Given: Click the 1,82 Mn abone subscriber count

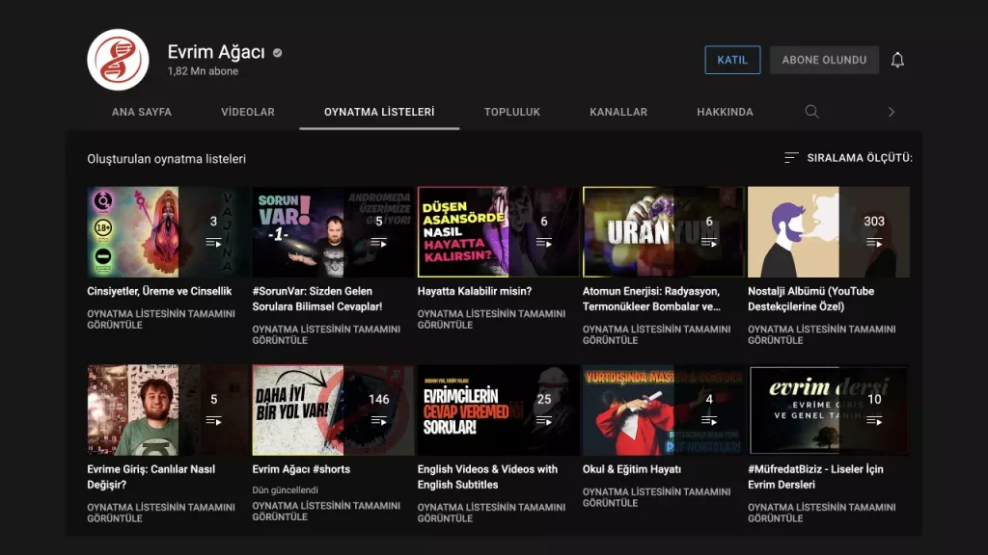Looking at the screenshot, I should (203, 71).
